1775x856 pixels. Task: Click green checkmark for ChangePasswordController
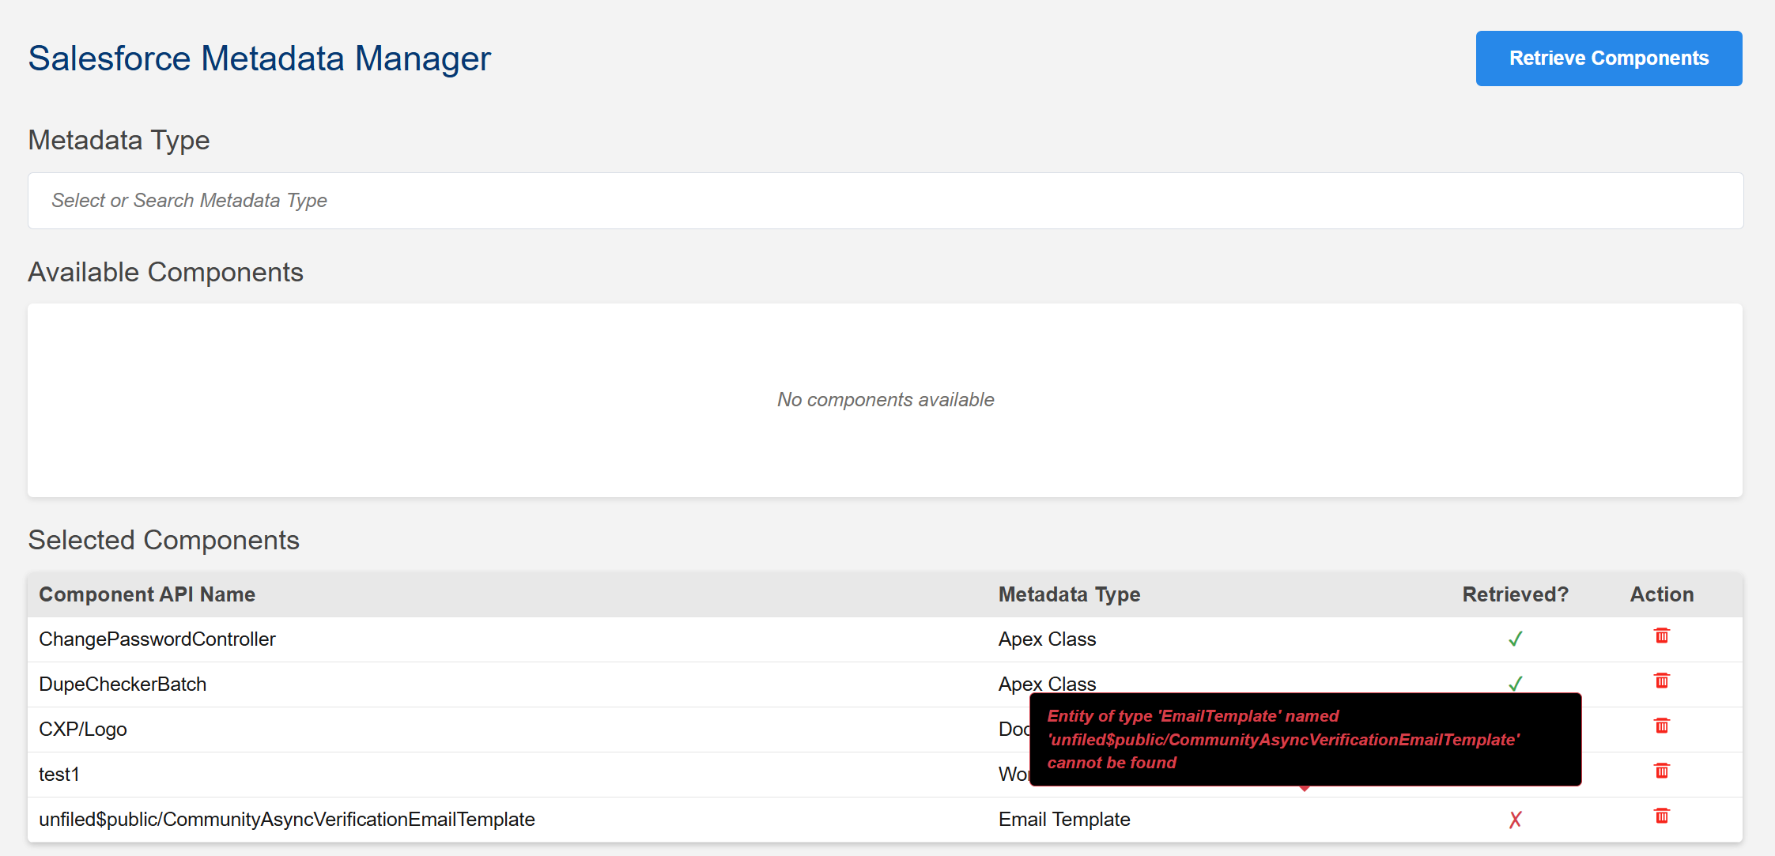coord(1515,639)
